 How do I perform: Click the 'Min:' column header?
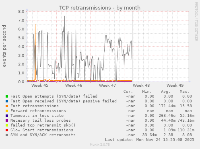pos(147,92)
